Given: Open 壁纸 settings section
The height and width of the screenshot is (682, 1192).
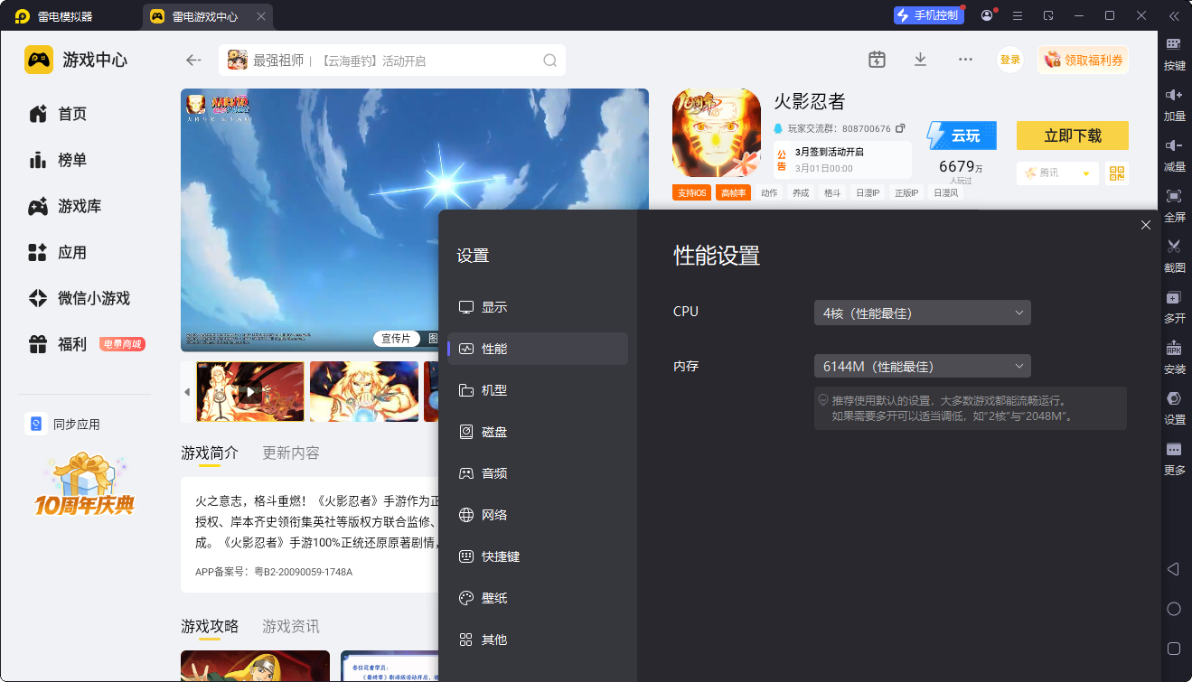Looking at the screenshot, I should [x=538, y=598].
